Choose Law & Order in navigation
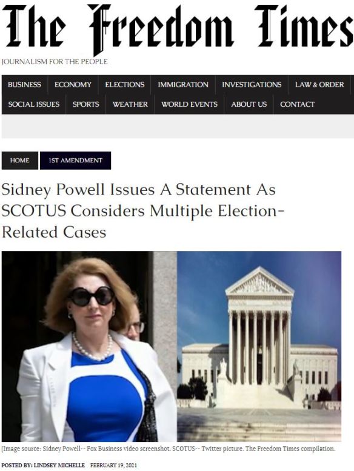354x471 pixels. 319,85
